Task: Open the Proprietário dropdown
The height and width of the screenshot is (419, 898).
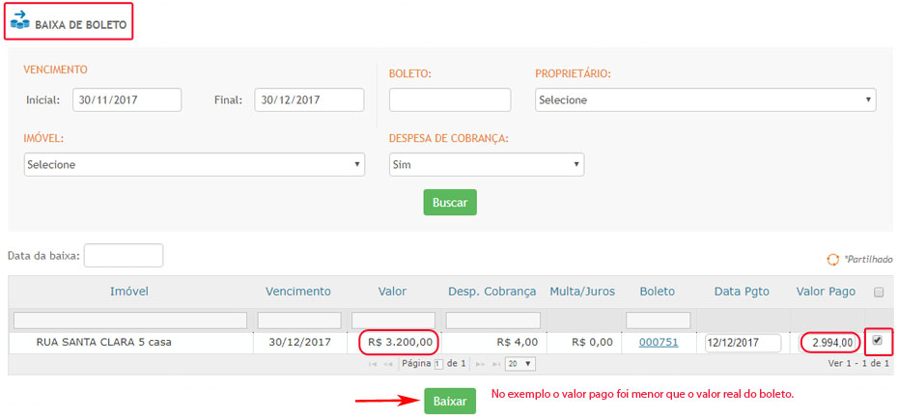Action: coord(705,99)
